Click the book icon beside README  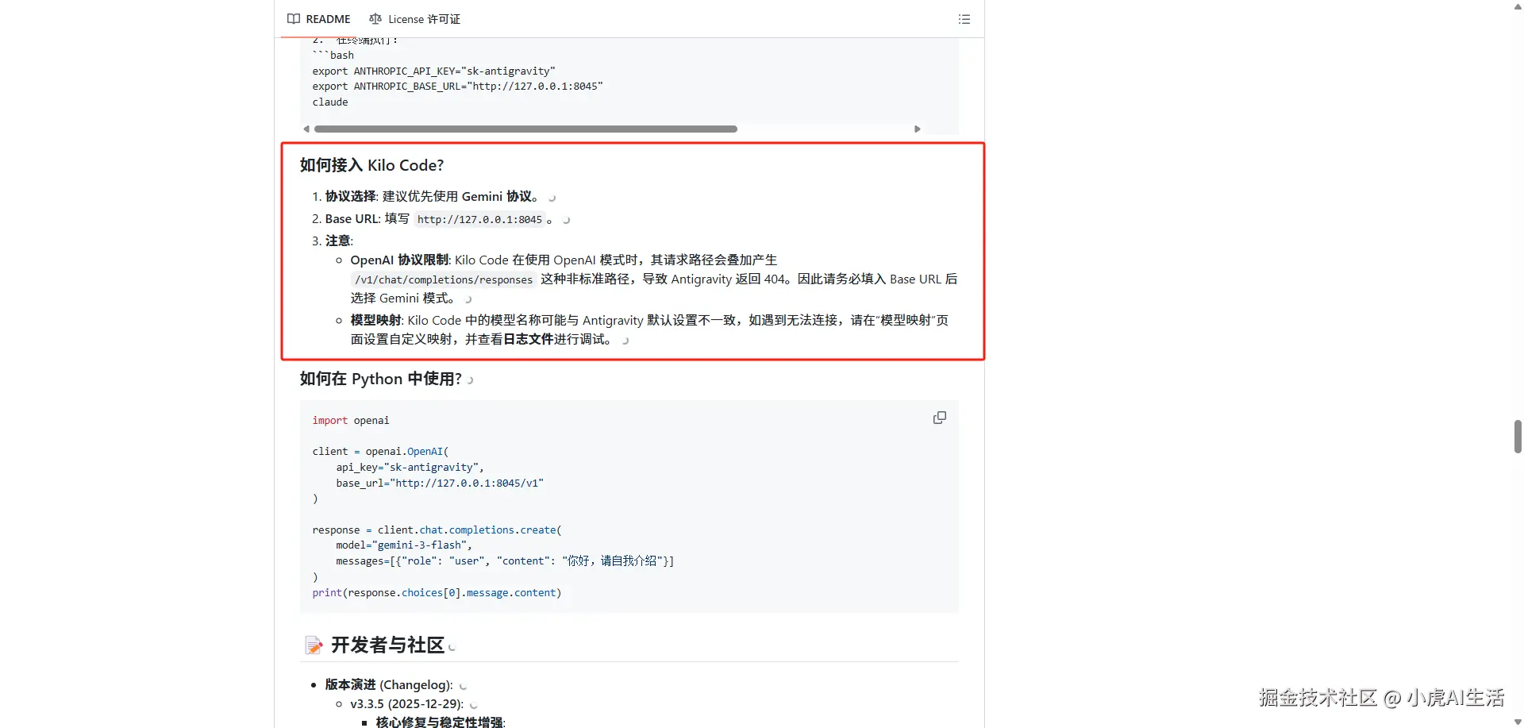(294, 19)
